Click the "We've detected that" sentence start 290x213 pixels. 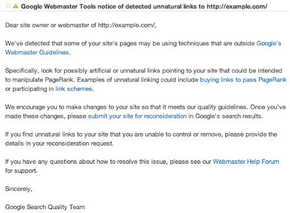coord(34,43)
